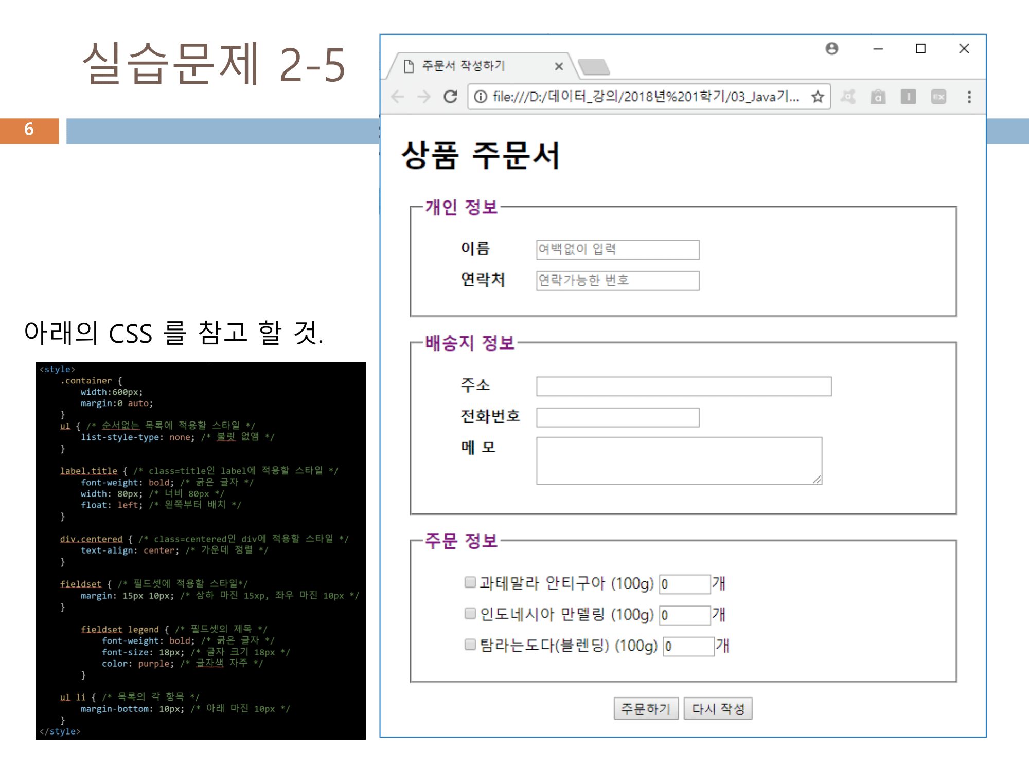
Task: Check the 탐라는도다(블렌딩) (100g) checkbox
Action: click(x=470, y=645)
